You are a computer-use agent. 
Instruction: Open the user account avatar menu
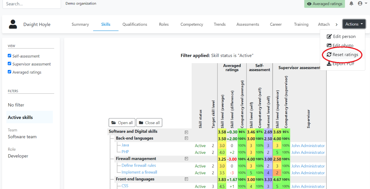pos(360,4)
